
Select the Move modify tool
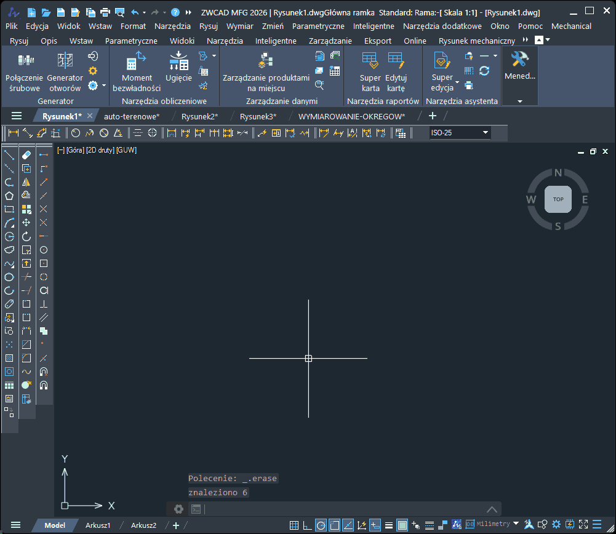(x=26, y=223)
